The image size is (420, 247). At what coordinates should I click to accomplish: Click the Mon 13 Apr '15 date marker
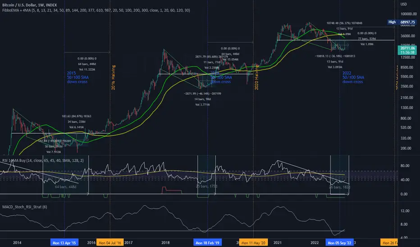(x=64, y=243)
